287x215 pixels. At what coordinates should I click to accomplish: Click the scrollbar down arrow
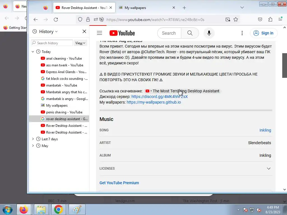[284, 190]
